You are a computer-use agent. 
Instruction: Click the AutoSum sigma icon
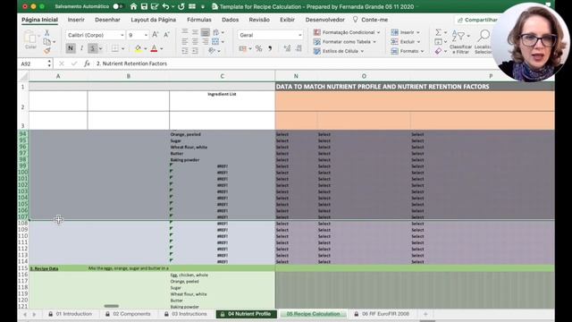click(439, 32)
